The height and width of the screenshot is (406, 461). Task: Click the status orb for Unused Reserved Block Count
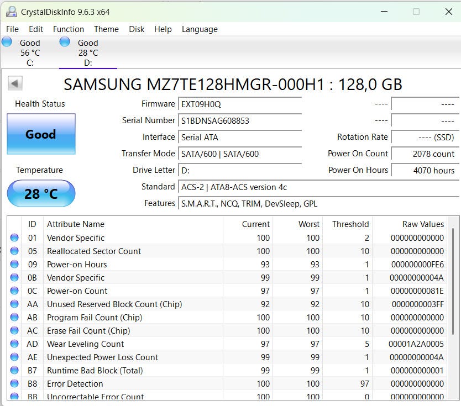[x=14, y=304]
